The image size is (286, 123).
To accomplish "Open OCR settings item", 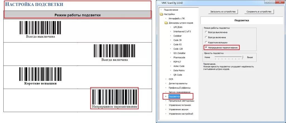I will point(171,79).
